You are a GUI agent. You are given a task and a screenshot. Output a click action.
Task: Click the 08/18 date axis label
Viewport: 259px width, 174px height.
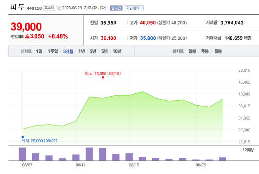point(134,165)
